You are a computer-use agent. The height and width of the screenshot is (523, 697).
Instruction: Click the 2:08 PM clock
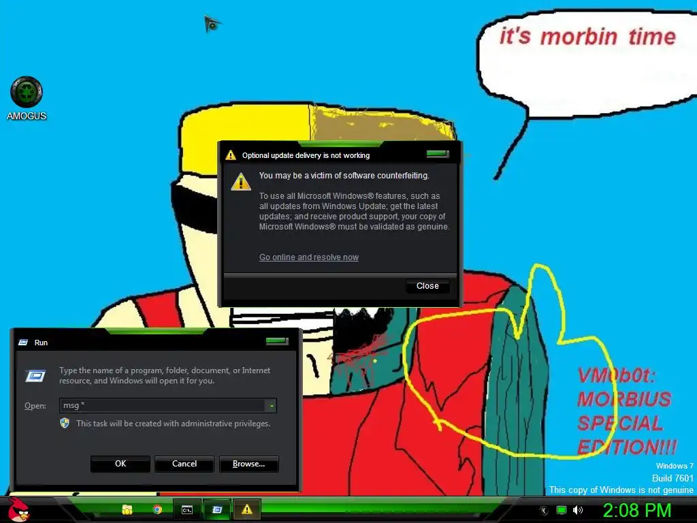pyautogui.click(x=636, y=510)
